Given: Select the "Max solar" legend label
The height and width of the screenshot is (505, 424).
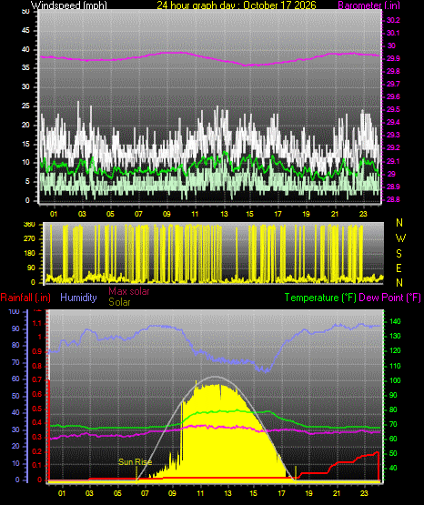Looking at the screenshot, I should click(x=129, y=291).
